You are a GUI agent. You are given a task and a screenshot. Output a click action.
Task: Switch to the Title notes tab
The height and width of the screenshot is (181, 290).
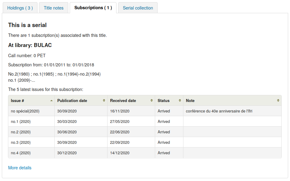(53, 8)
